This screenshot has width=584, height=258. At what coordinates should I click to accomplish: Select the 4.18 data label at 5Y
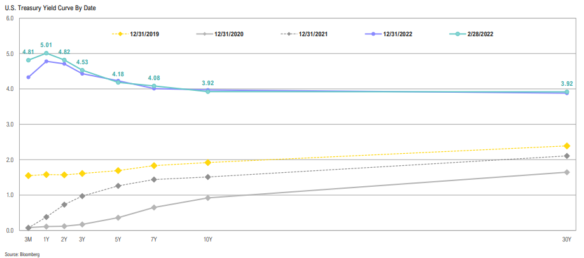pyautogui.click(x=118, y=74)
